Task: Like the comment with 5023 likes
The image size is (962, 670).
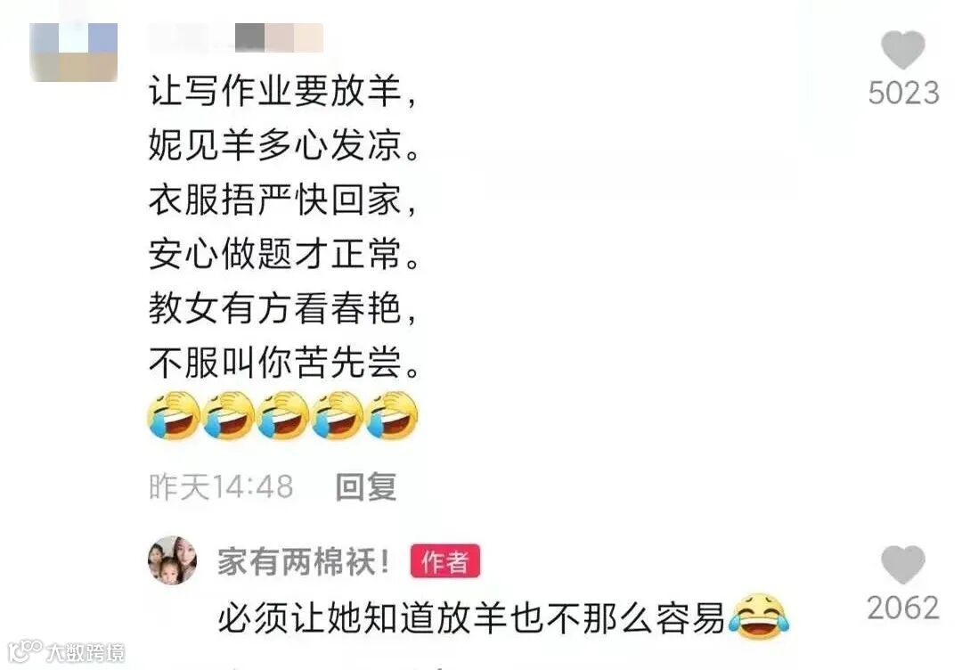Action: click(x=902, y=50)
